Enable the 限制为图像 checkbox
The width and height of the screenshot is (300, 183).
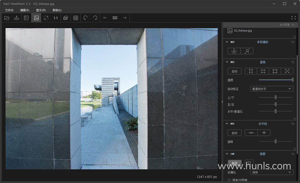tap(230, 180)
